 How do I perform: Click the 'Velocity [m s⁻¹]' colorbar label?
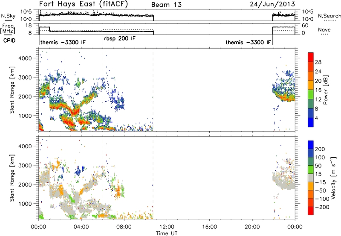334,178
